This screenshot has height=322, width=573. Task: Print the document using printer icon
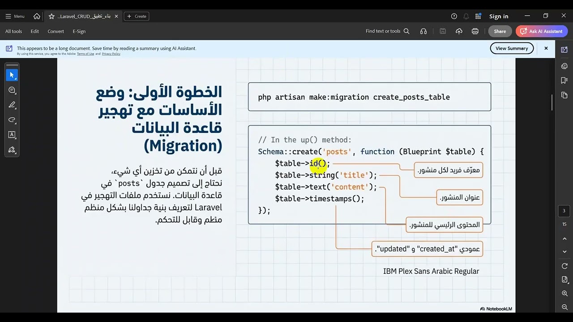[475, 31]
